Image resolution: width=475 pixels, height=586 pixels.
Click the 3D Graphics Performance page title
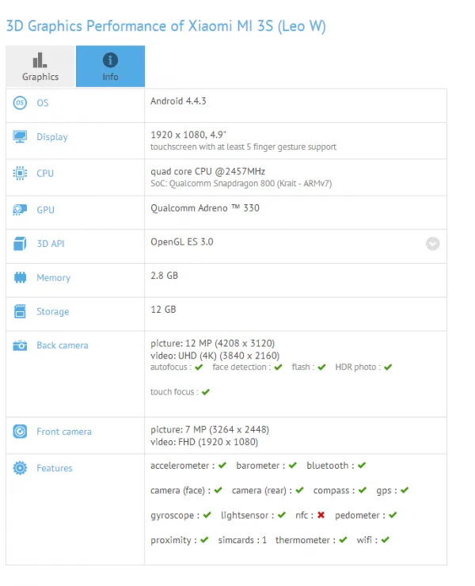(x=166, y=26)
